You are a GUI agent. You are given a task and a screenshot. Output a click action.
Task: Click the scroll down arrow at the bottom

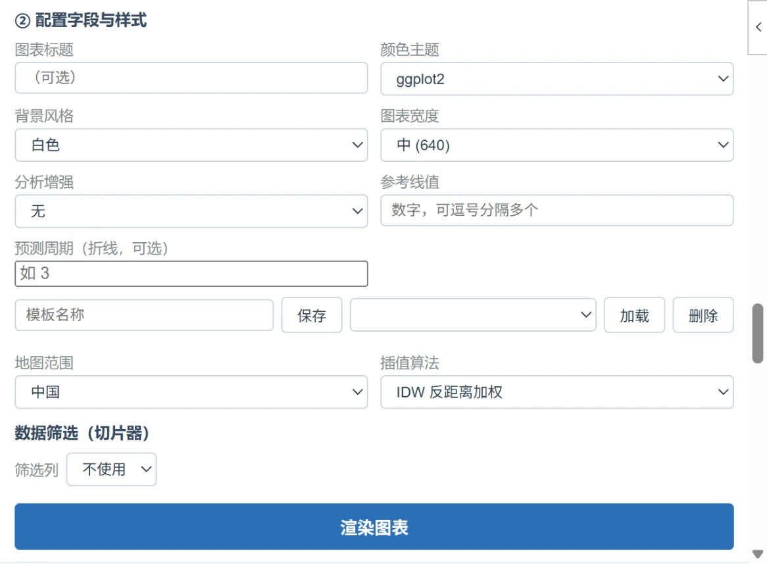(x=758, y=554)
